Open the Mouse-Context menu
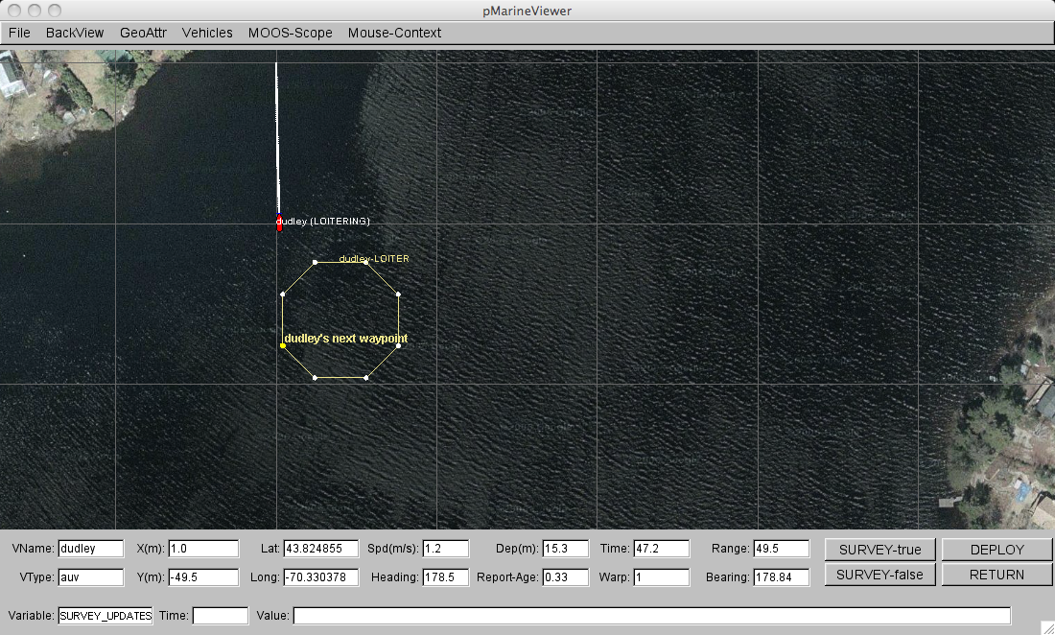This screenshot has height=635, width=1055. [394, 33]
